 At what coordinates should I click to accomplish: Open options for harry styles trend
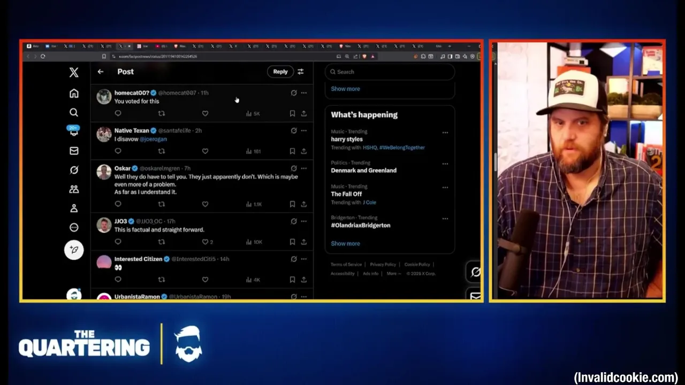pos(445,133)
